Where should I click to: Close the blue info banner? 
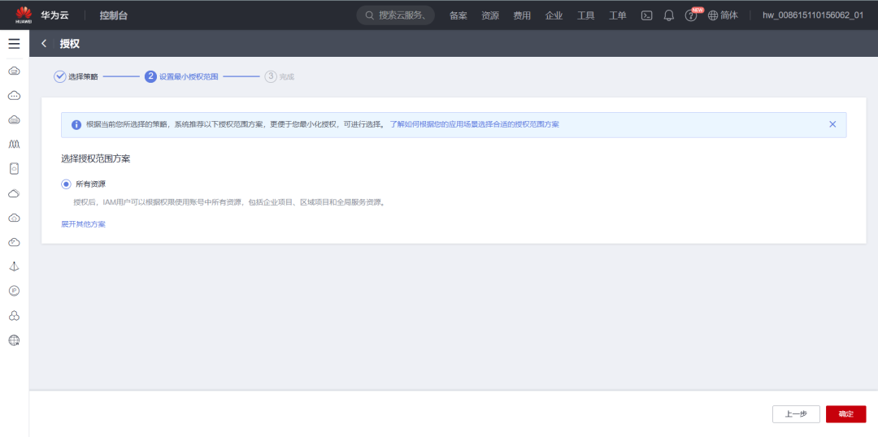tap(832, 124)
